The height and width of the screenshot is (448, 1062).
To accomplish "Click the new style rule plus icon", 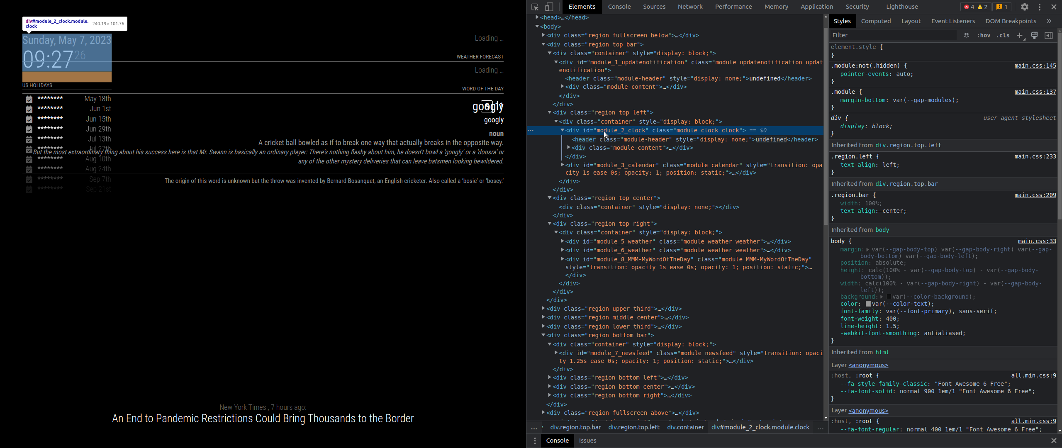I will (x=1020, y=36).
